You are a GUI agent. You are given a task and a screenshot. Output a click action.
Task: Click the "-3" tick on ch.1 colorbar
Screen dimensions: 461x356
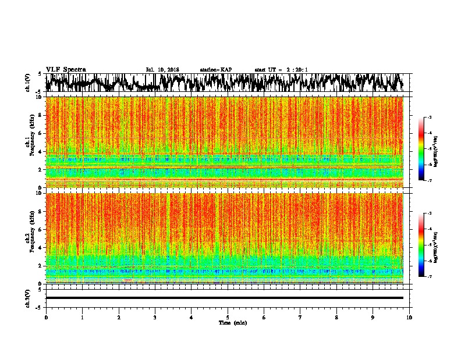pyautogui.click(x=429, y=118)
